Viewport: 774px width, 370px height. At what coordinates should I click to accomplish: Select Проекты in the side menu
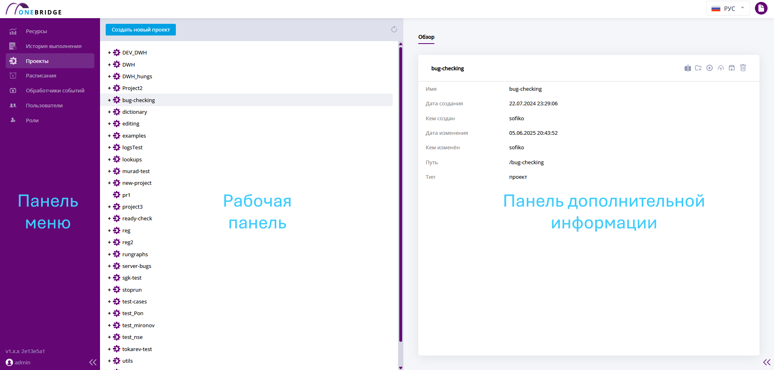click(x=50, y=61)
